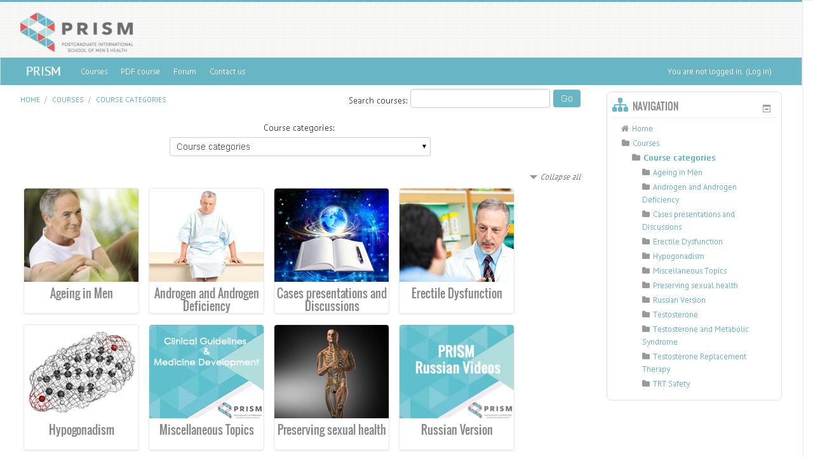Click folder icon beside Russian Version

coord(646,300)
